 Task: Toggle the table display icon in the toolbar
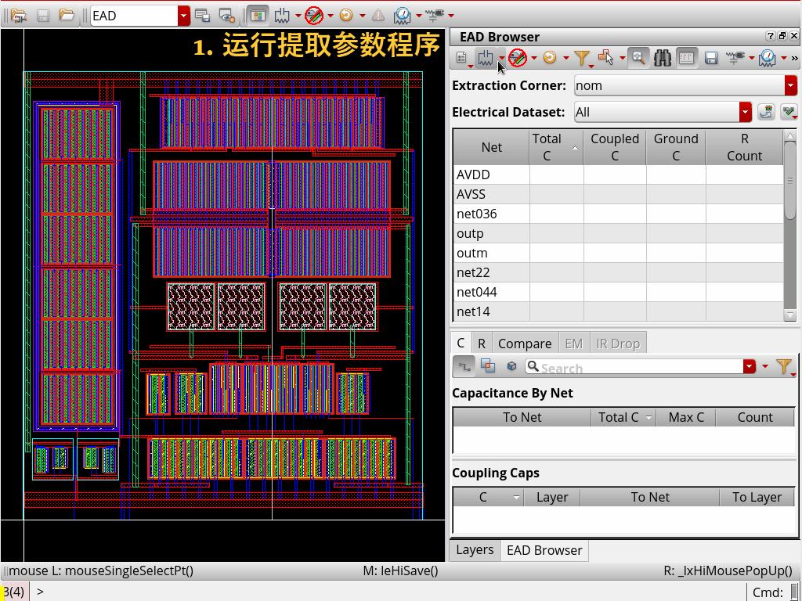coord(687,57)
